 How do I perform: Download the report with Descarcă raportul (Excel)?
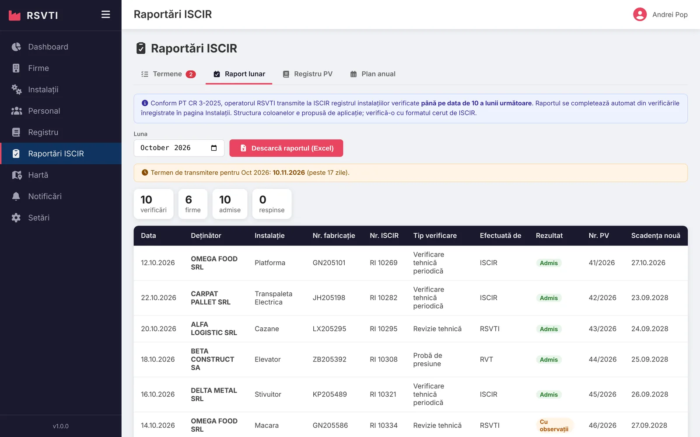tap(286, 148)
